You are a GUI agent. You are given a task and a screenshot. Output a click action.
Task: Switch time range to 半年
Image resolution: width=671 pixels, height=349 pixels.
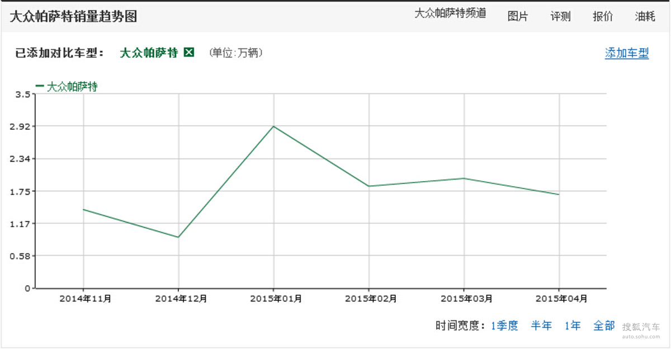[541, 326]
